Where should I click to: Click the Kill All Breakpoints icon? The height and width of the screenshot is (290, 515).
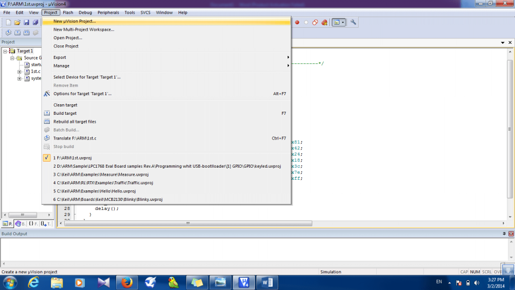tap(324, 22)
